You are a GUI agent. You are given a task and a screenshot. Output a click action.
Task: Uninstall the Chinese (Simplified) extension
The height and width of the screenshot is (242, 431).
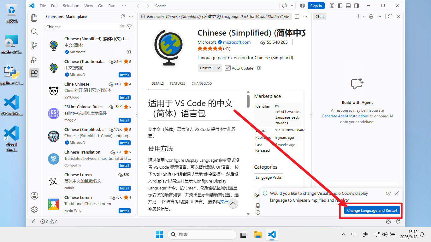[x=207, y=68]
